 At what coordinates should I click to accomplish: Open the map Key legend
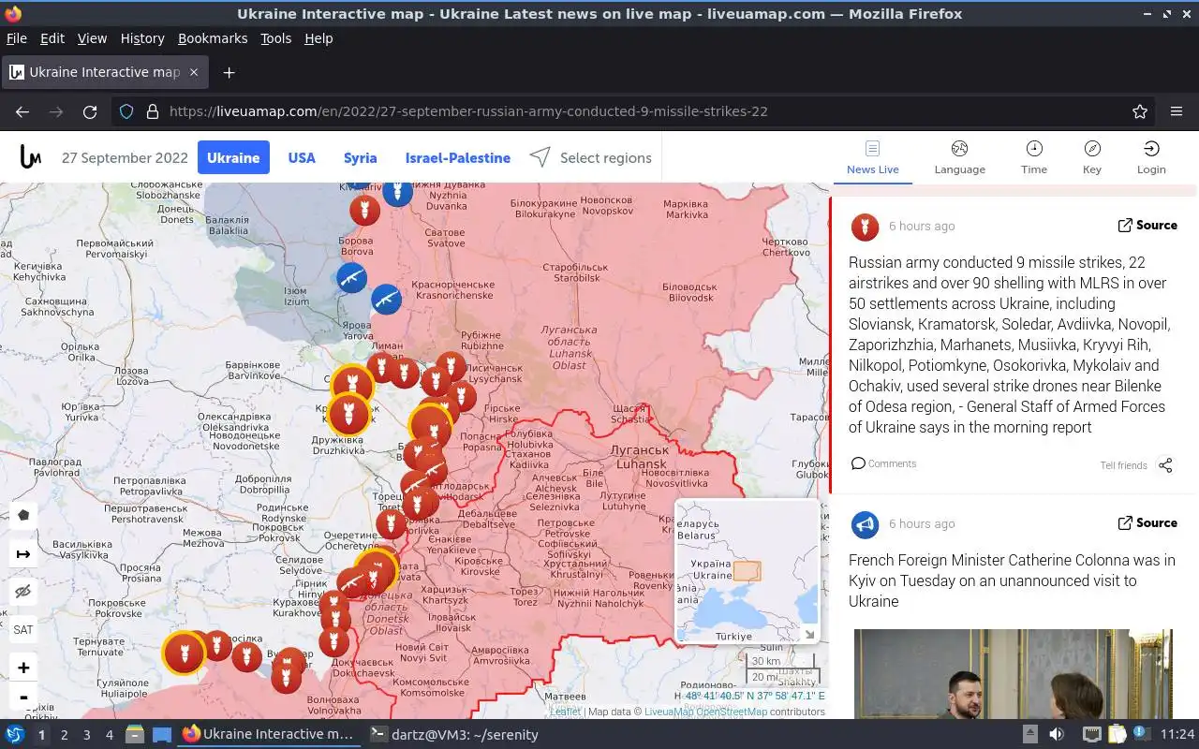click(1092, 157)
